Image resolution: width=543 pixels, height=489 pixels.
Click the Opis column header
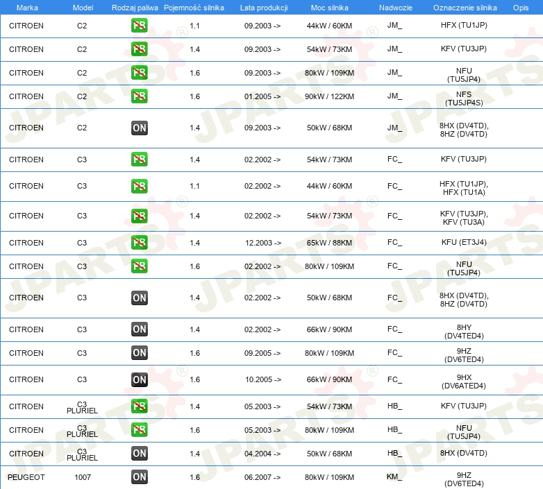(x=521, y=8)
